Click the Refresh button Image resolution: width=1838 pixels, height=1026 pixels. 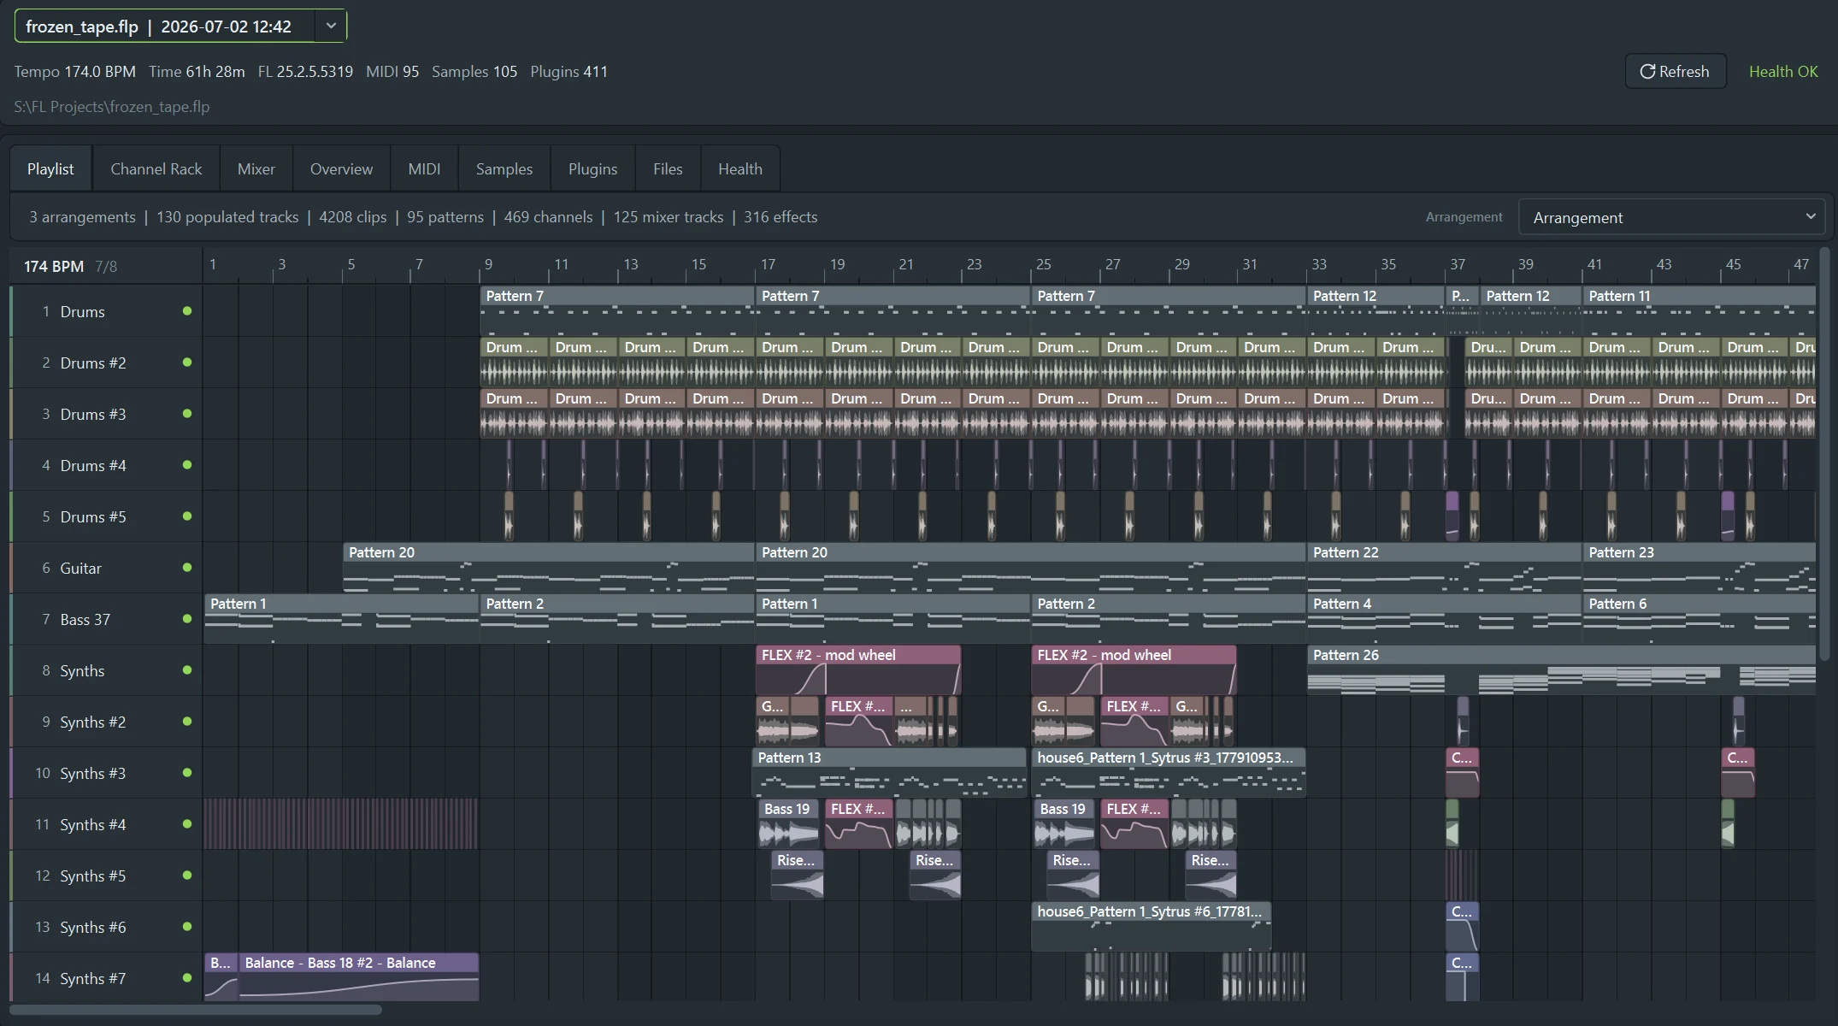coord(1675,71)
